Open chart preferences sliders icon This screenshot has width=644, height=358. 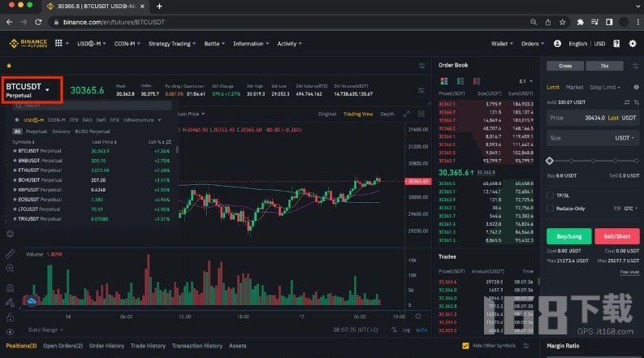[x=421, y=66]
